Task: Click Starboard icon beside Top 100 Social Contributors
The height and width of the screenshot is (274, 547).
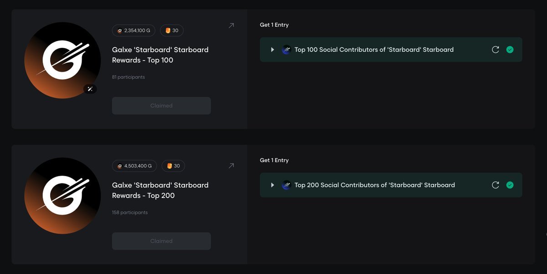Action: click(286, 50)
